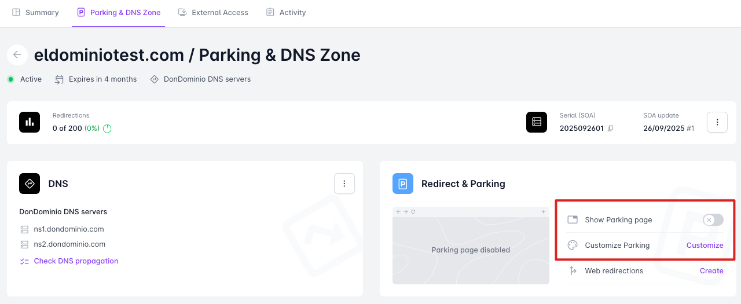
Task: Enable the Show Parking page toggle
Action: (x=713, y=220)
